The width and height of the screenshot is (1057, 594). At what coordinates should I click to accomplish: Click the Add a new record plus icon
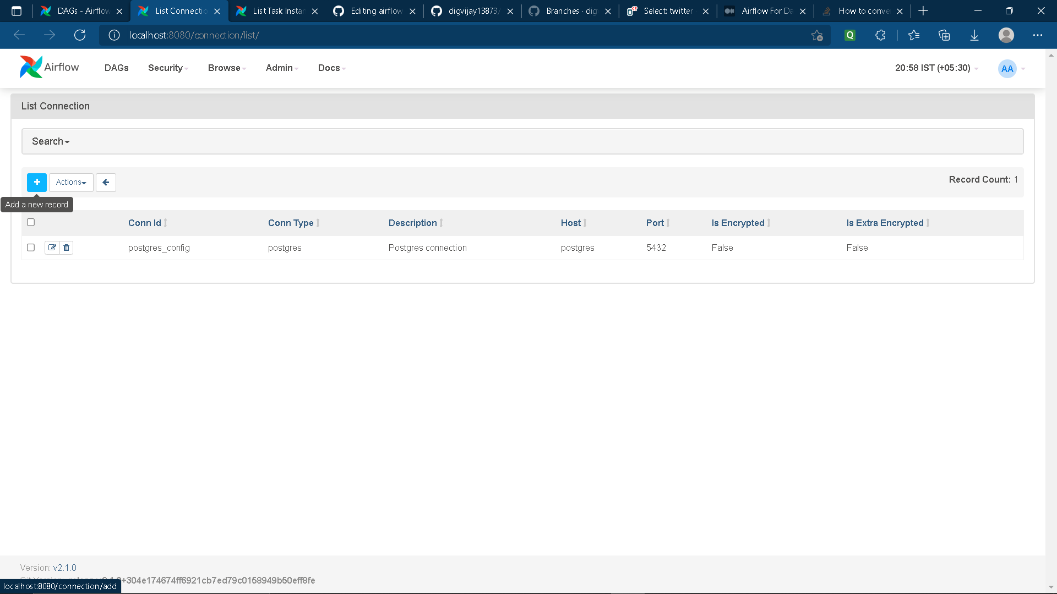point(36,182)
